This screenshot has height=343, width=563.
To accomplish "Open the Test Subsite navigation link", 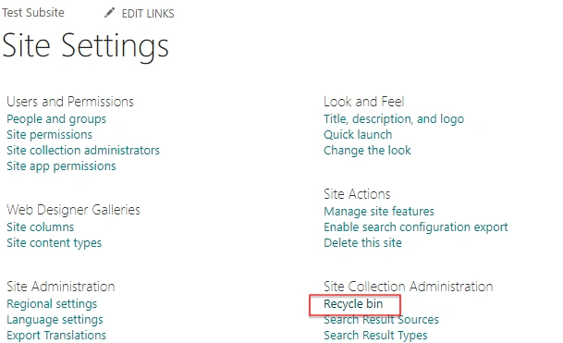I will [x=33, y=13].
